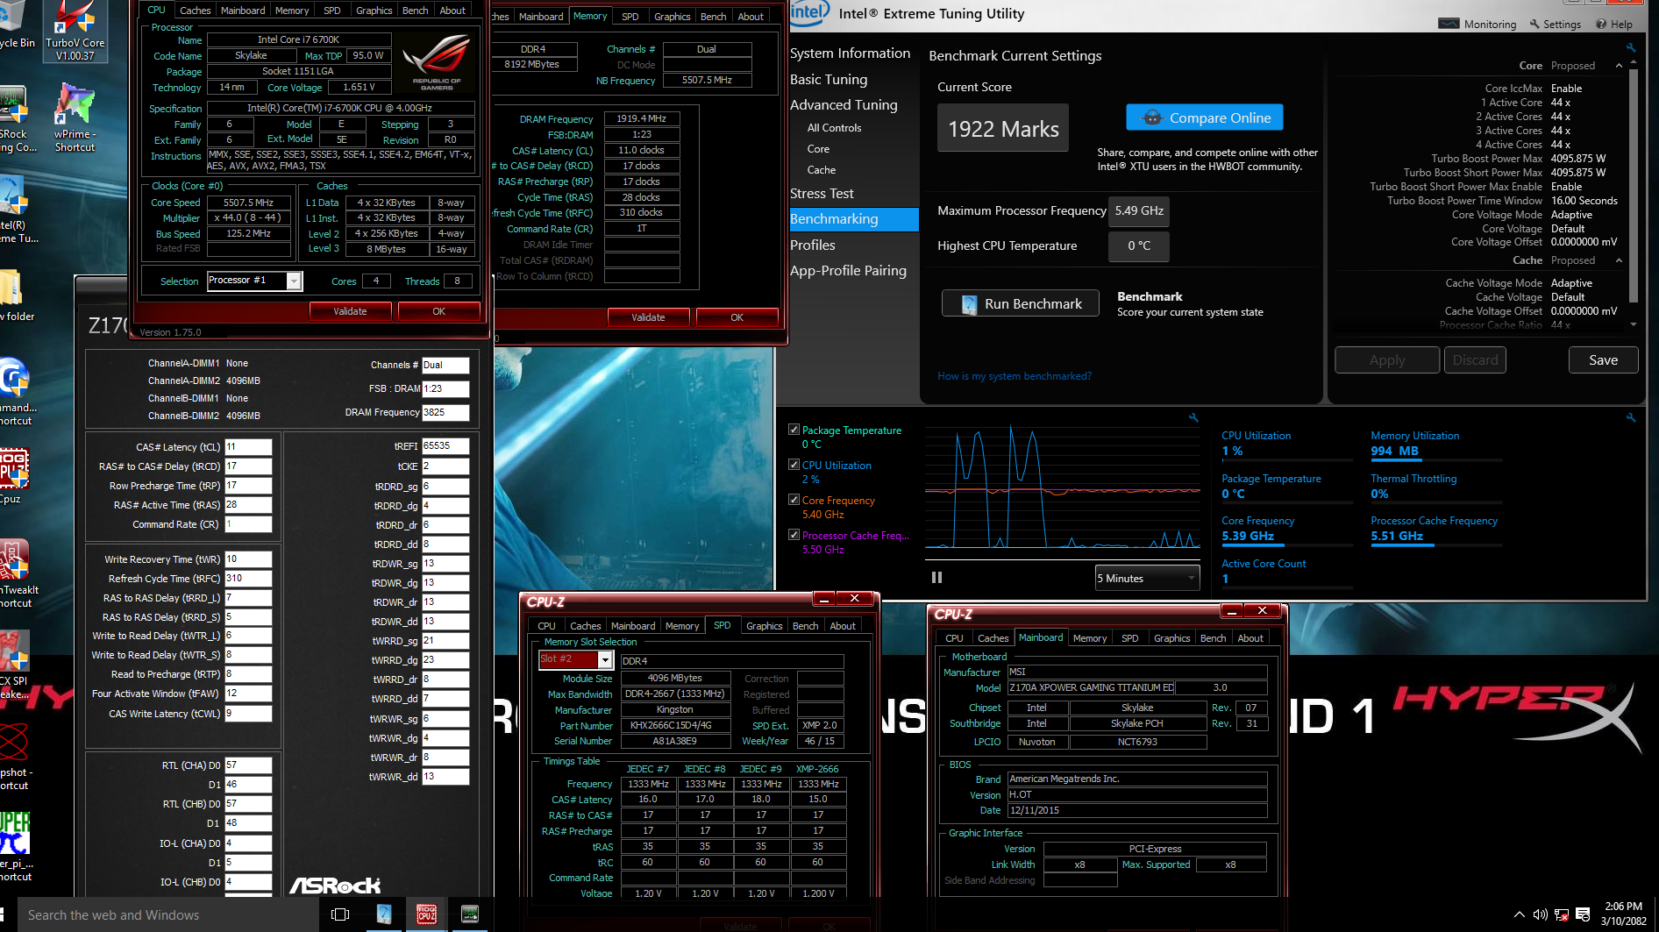The image size is (1659, 932).
Task: Click the XTU proposed settings scrollbar thumb
Action: click(x=1634, y=186)
